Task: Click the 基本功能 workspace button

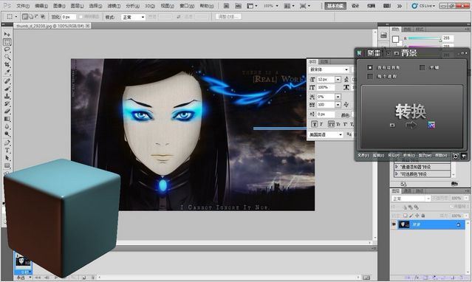Action: (x=335, y=6)
